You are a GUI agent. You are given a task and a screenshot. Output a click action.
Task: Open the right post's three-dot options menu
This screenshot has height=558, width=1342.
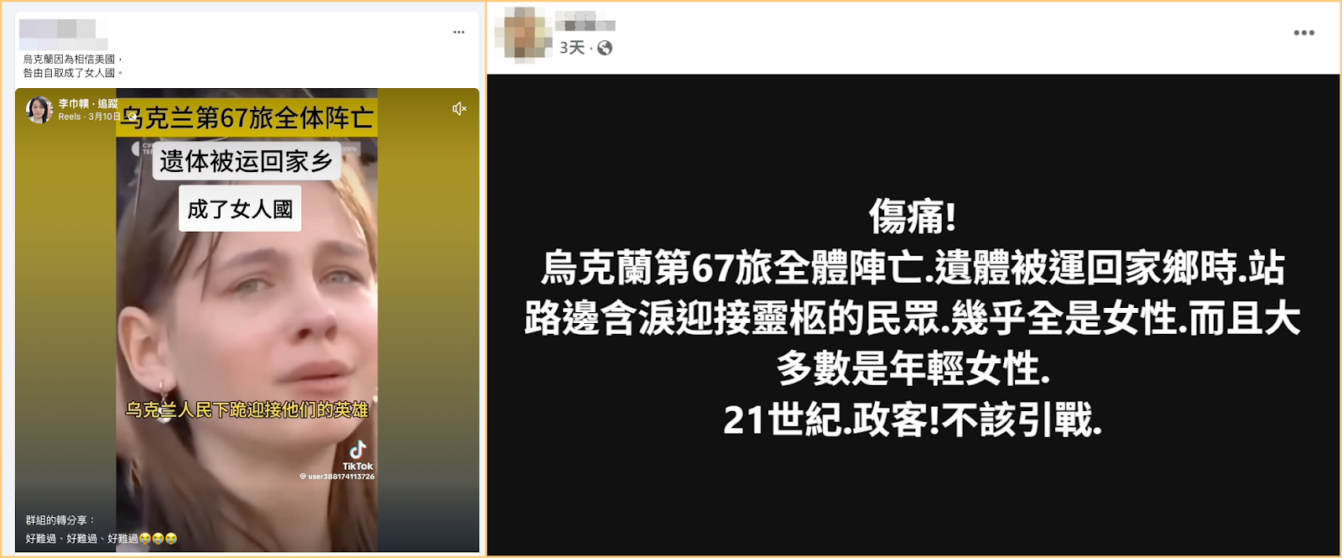(1303, 33)
